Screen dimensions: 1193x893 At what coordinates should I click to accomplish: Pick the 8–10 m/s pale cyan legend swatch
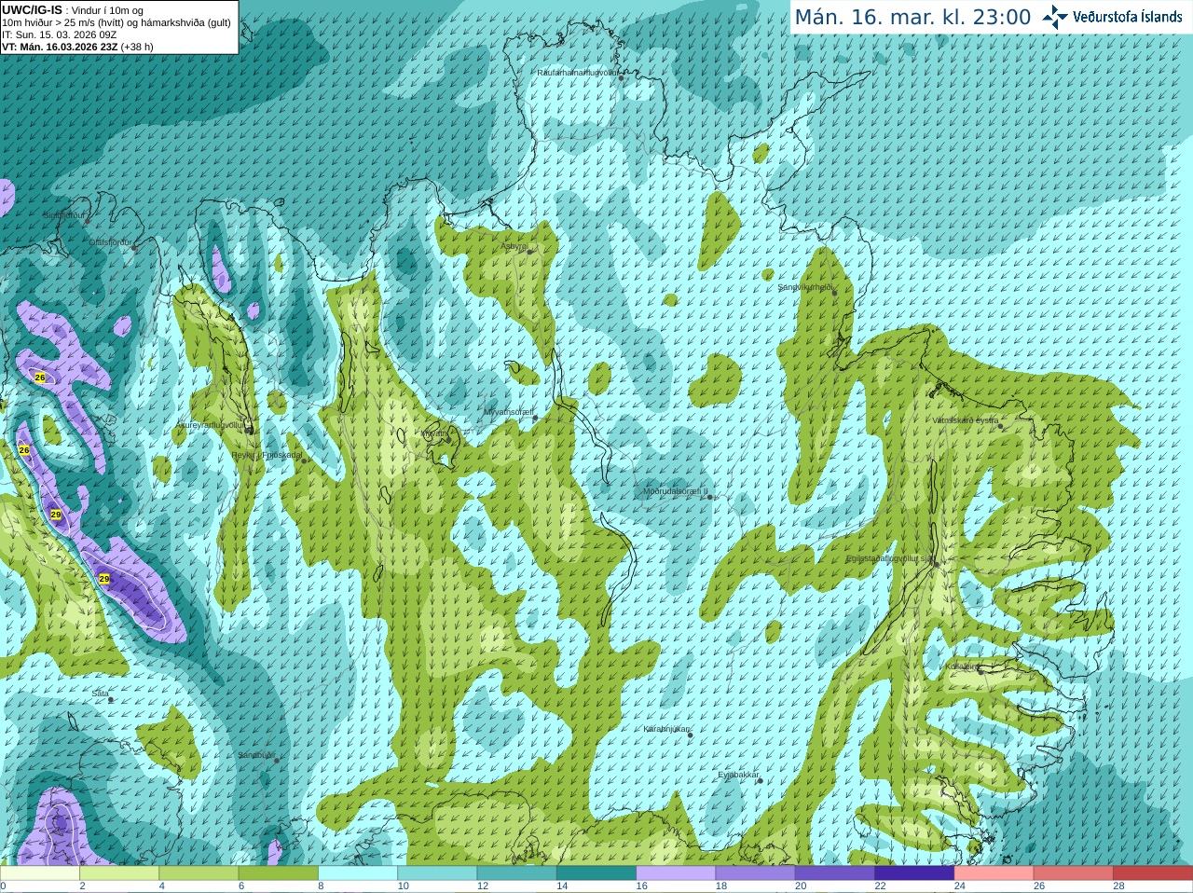(x=358, y=873)
